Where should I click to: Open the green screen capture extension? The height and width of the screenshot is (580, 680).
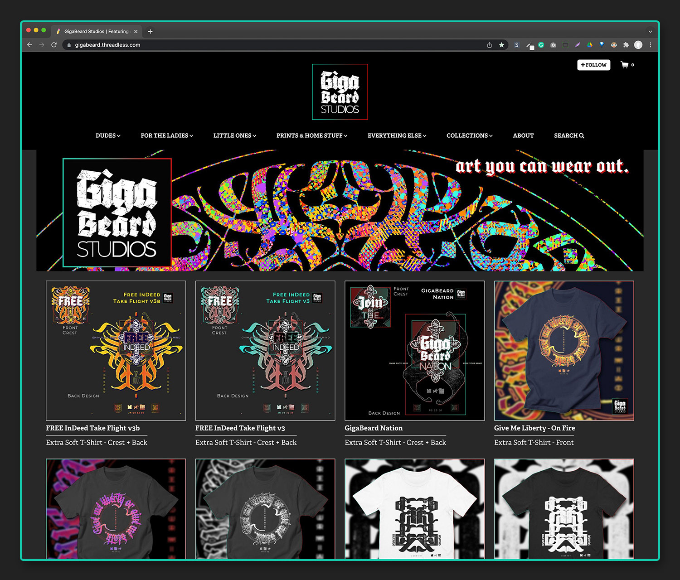565,45
